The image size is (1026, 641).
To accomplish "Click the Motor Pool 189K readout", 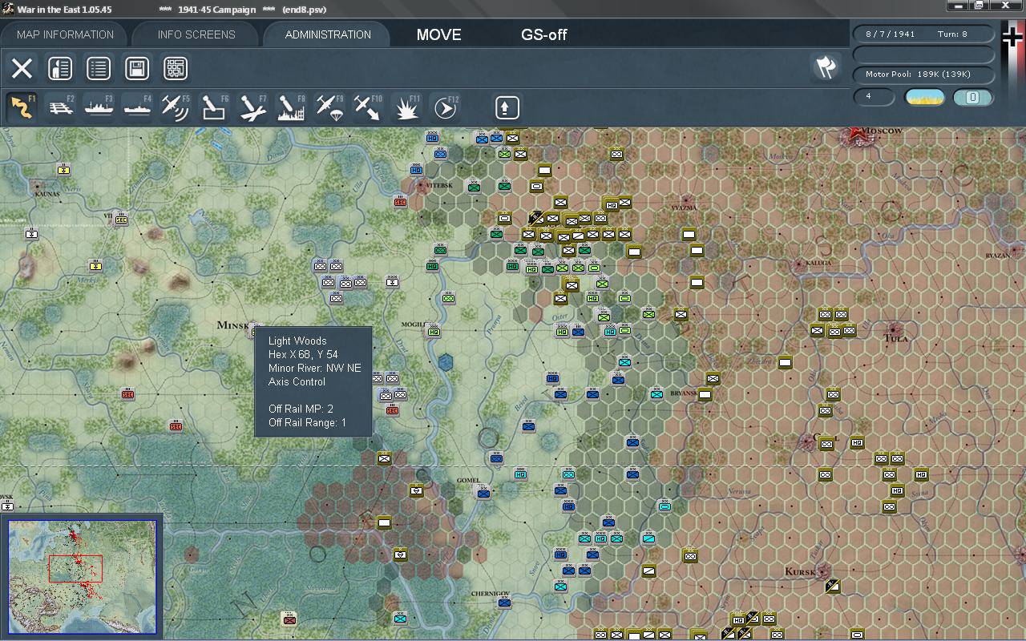I will click(923, 75).
